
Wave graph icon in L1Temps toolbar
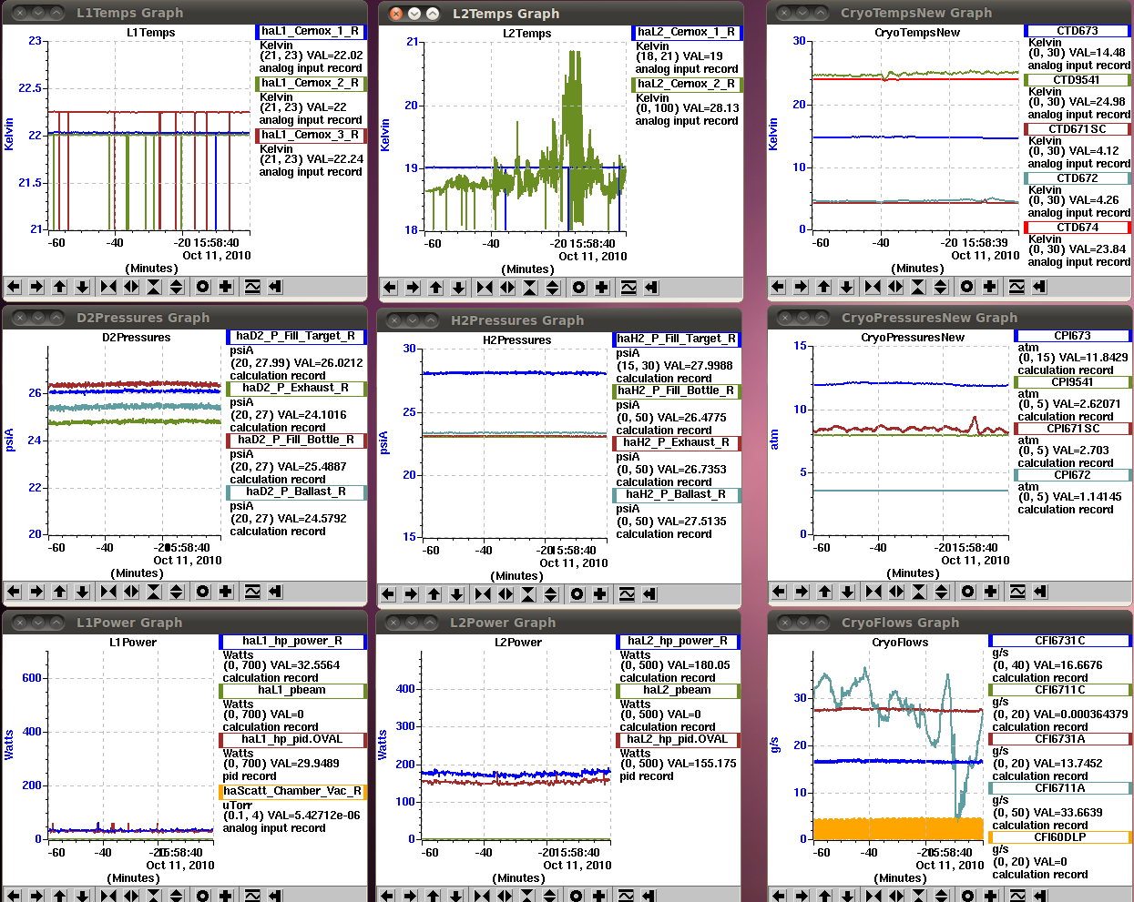pos(252,287)
